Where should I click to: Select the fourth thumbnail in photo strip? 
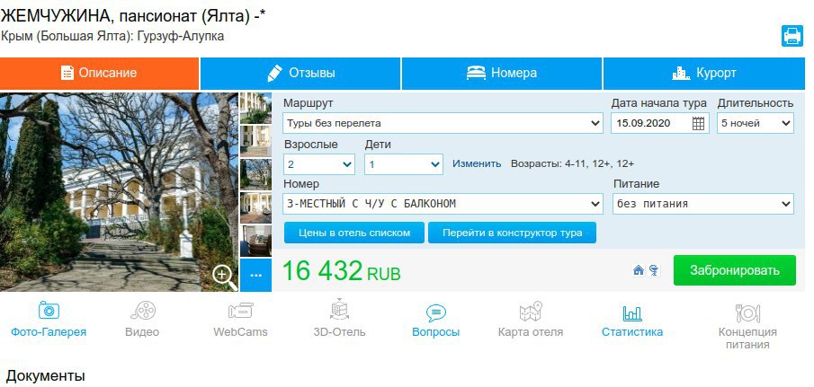click(x=255, y=207)
